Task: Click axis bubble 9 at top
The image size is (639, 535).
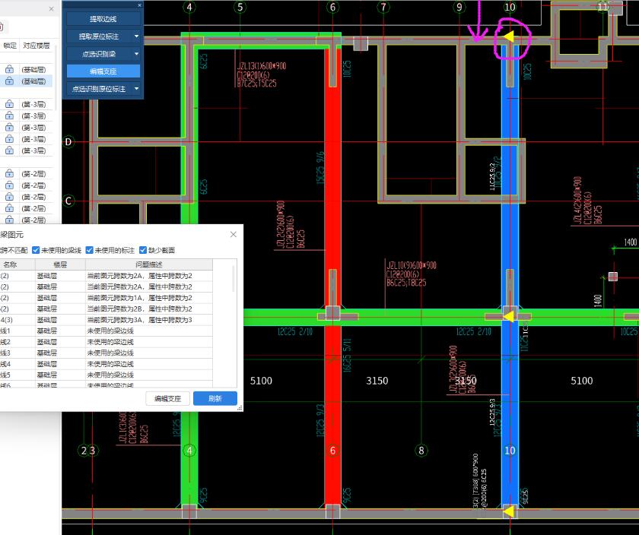Action: (459, 7)
